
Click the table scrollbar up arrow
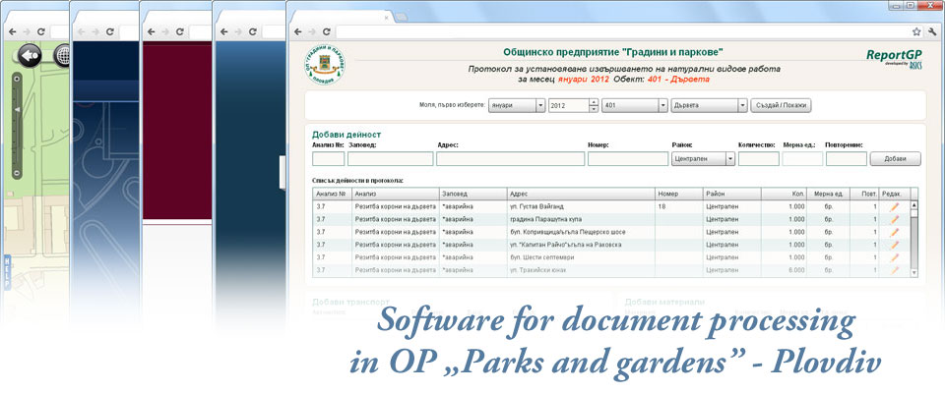[x=913, y=204]
